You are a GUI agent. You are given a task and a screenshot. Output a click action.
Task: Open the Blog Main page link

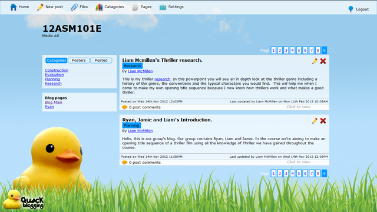click(54, 102)
